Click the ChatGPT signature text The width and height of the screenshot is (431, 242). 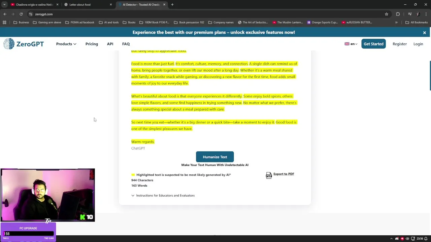click(x=138, y=148)
